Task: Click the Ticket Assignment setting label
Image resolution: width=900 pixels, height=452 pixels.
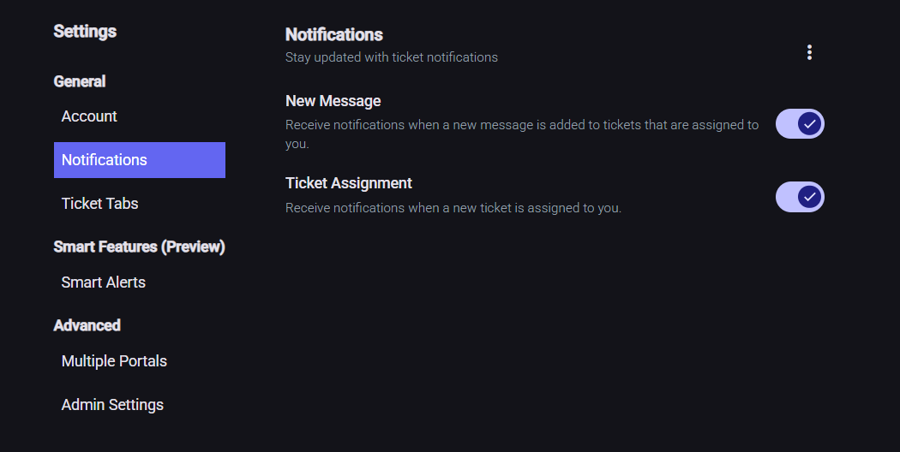Action: pos(348,183)
